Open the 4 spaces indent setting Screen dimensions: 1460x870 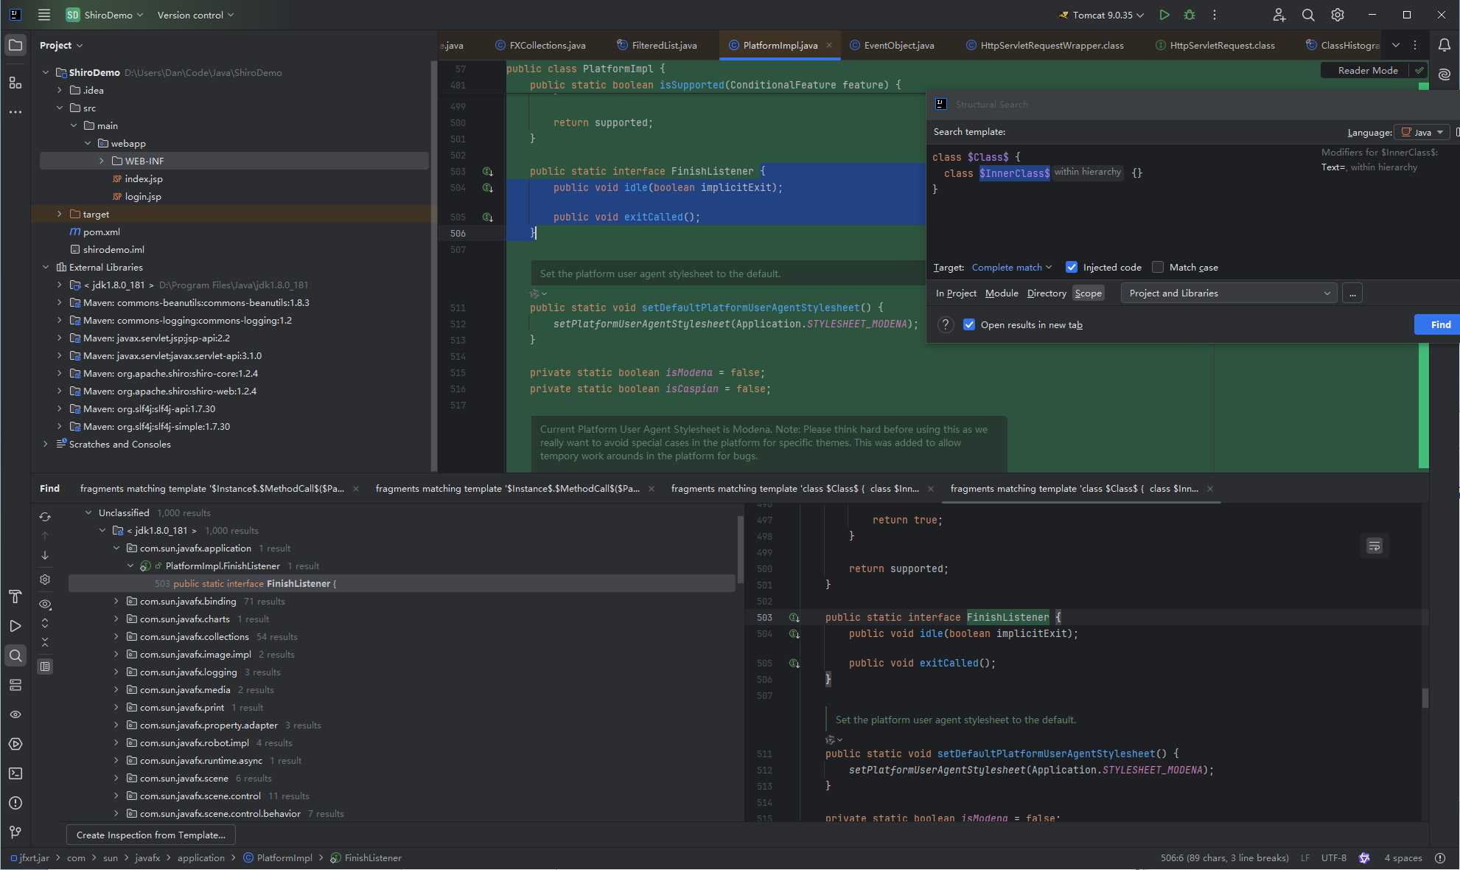tap(1403, 857)
